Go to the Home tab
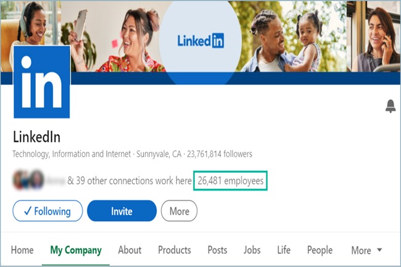Viewport: 401px width, 267px height. 22,250
